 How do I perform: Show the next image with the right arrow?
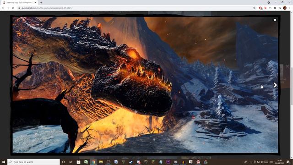click(x=275, y=85)
